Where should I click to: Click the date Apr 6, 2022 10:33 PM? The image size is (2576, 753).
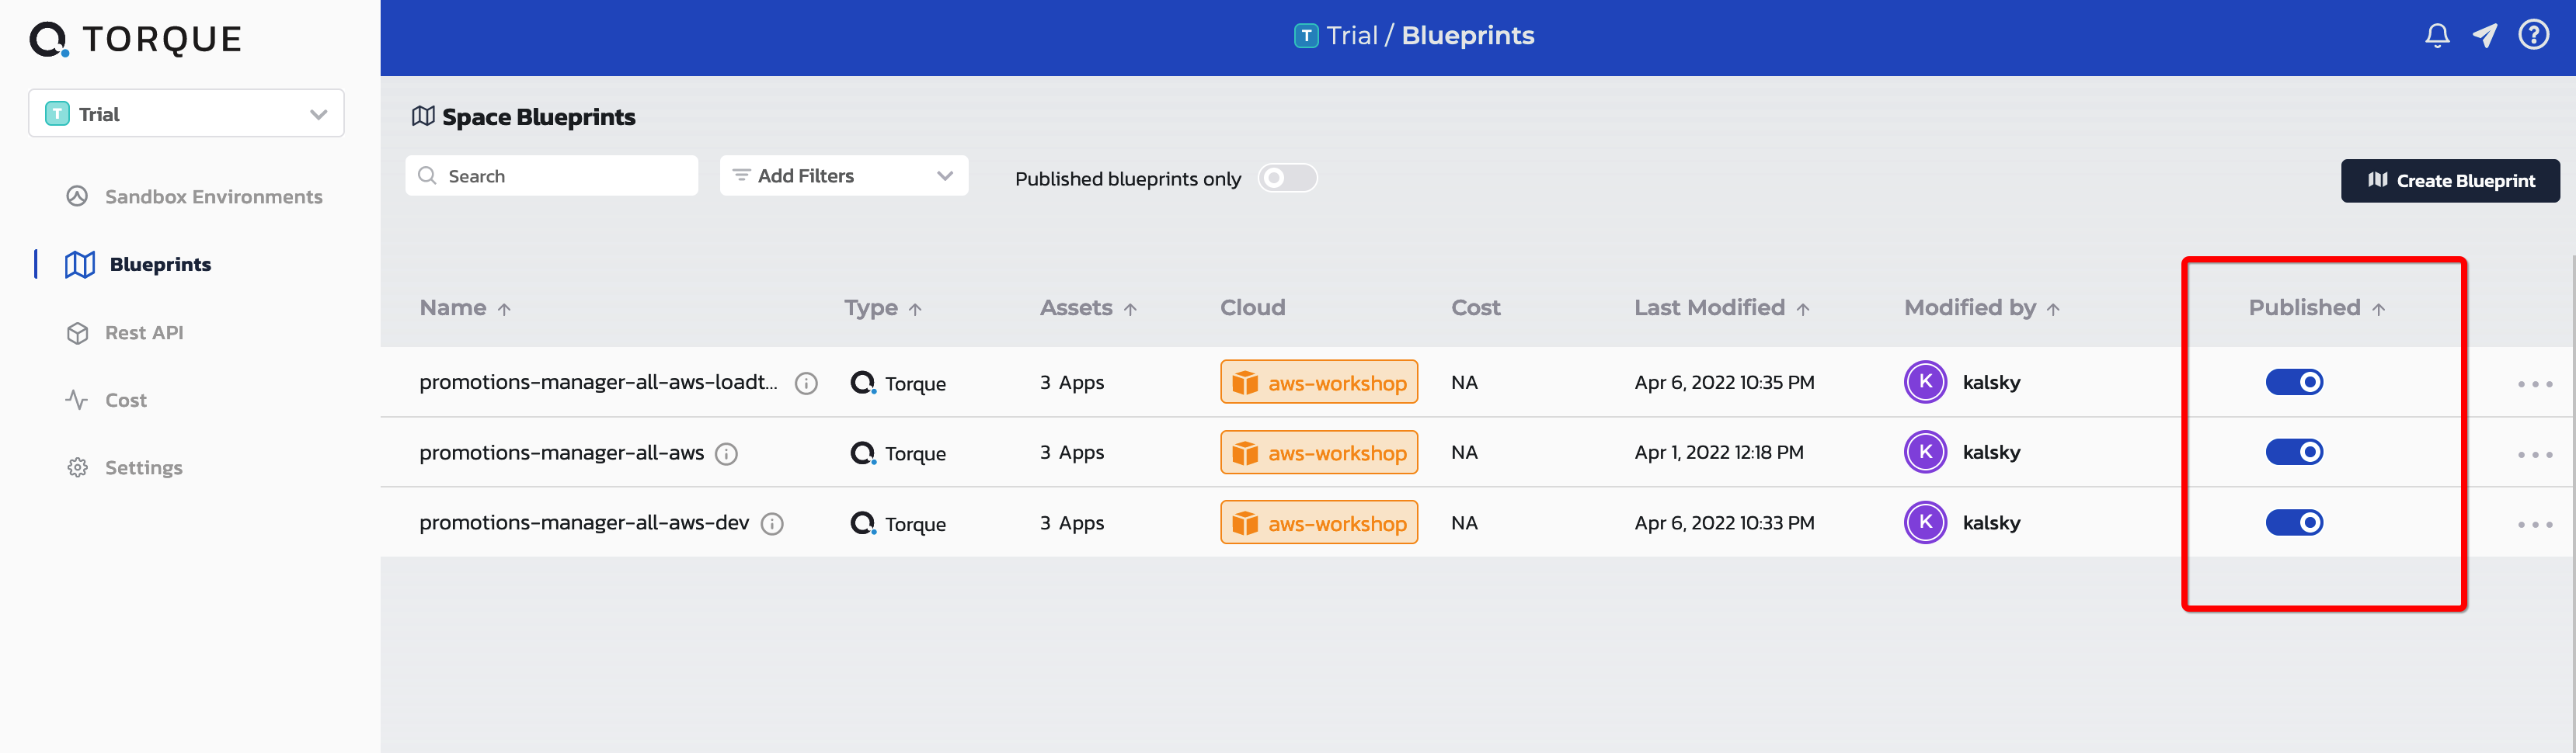1724,523
